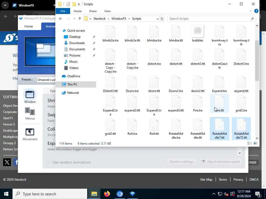Toggle the quick access toolbar properties checkbox
The width and height of the screenshot is (266, 199).
click(x=68, y=4)
